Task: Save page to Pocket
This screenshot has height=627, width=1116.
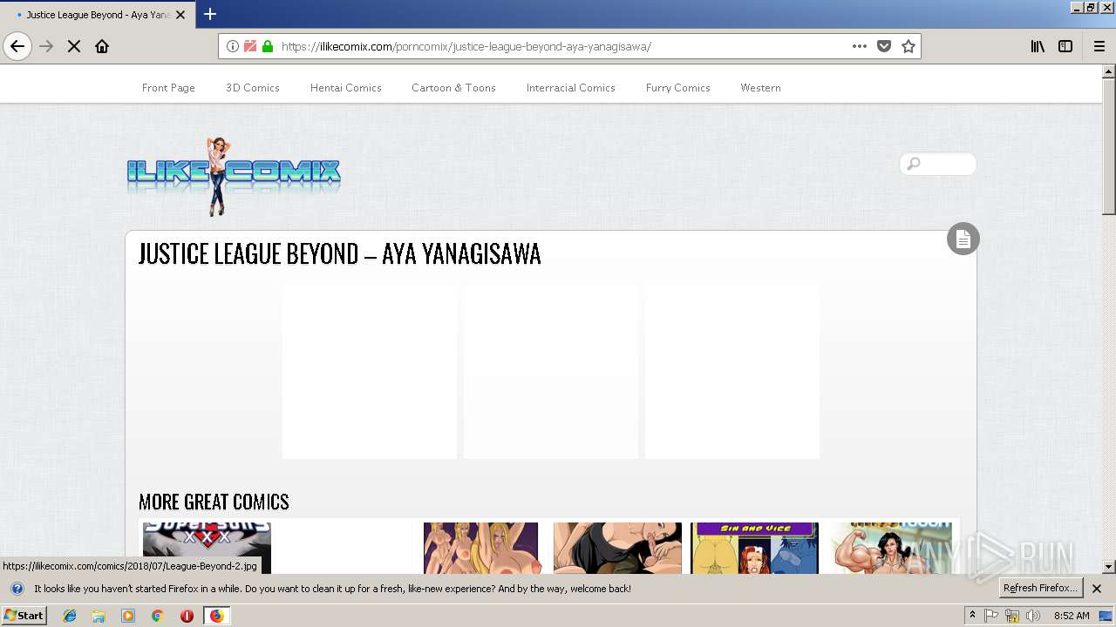Action: pos(884,46)
